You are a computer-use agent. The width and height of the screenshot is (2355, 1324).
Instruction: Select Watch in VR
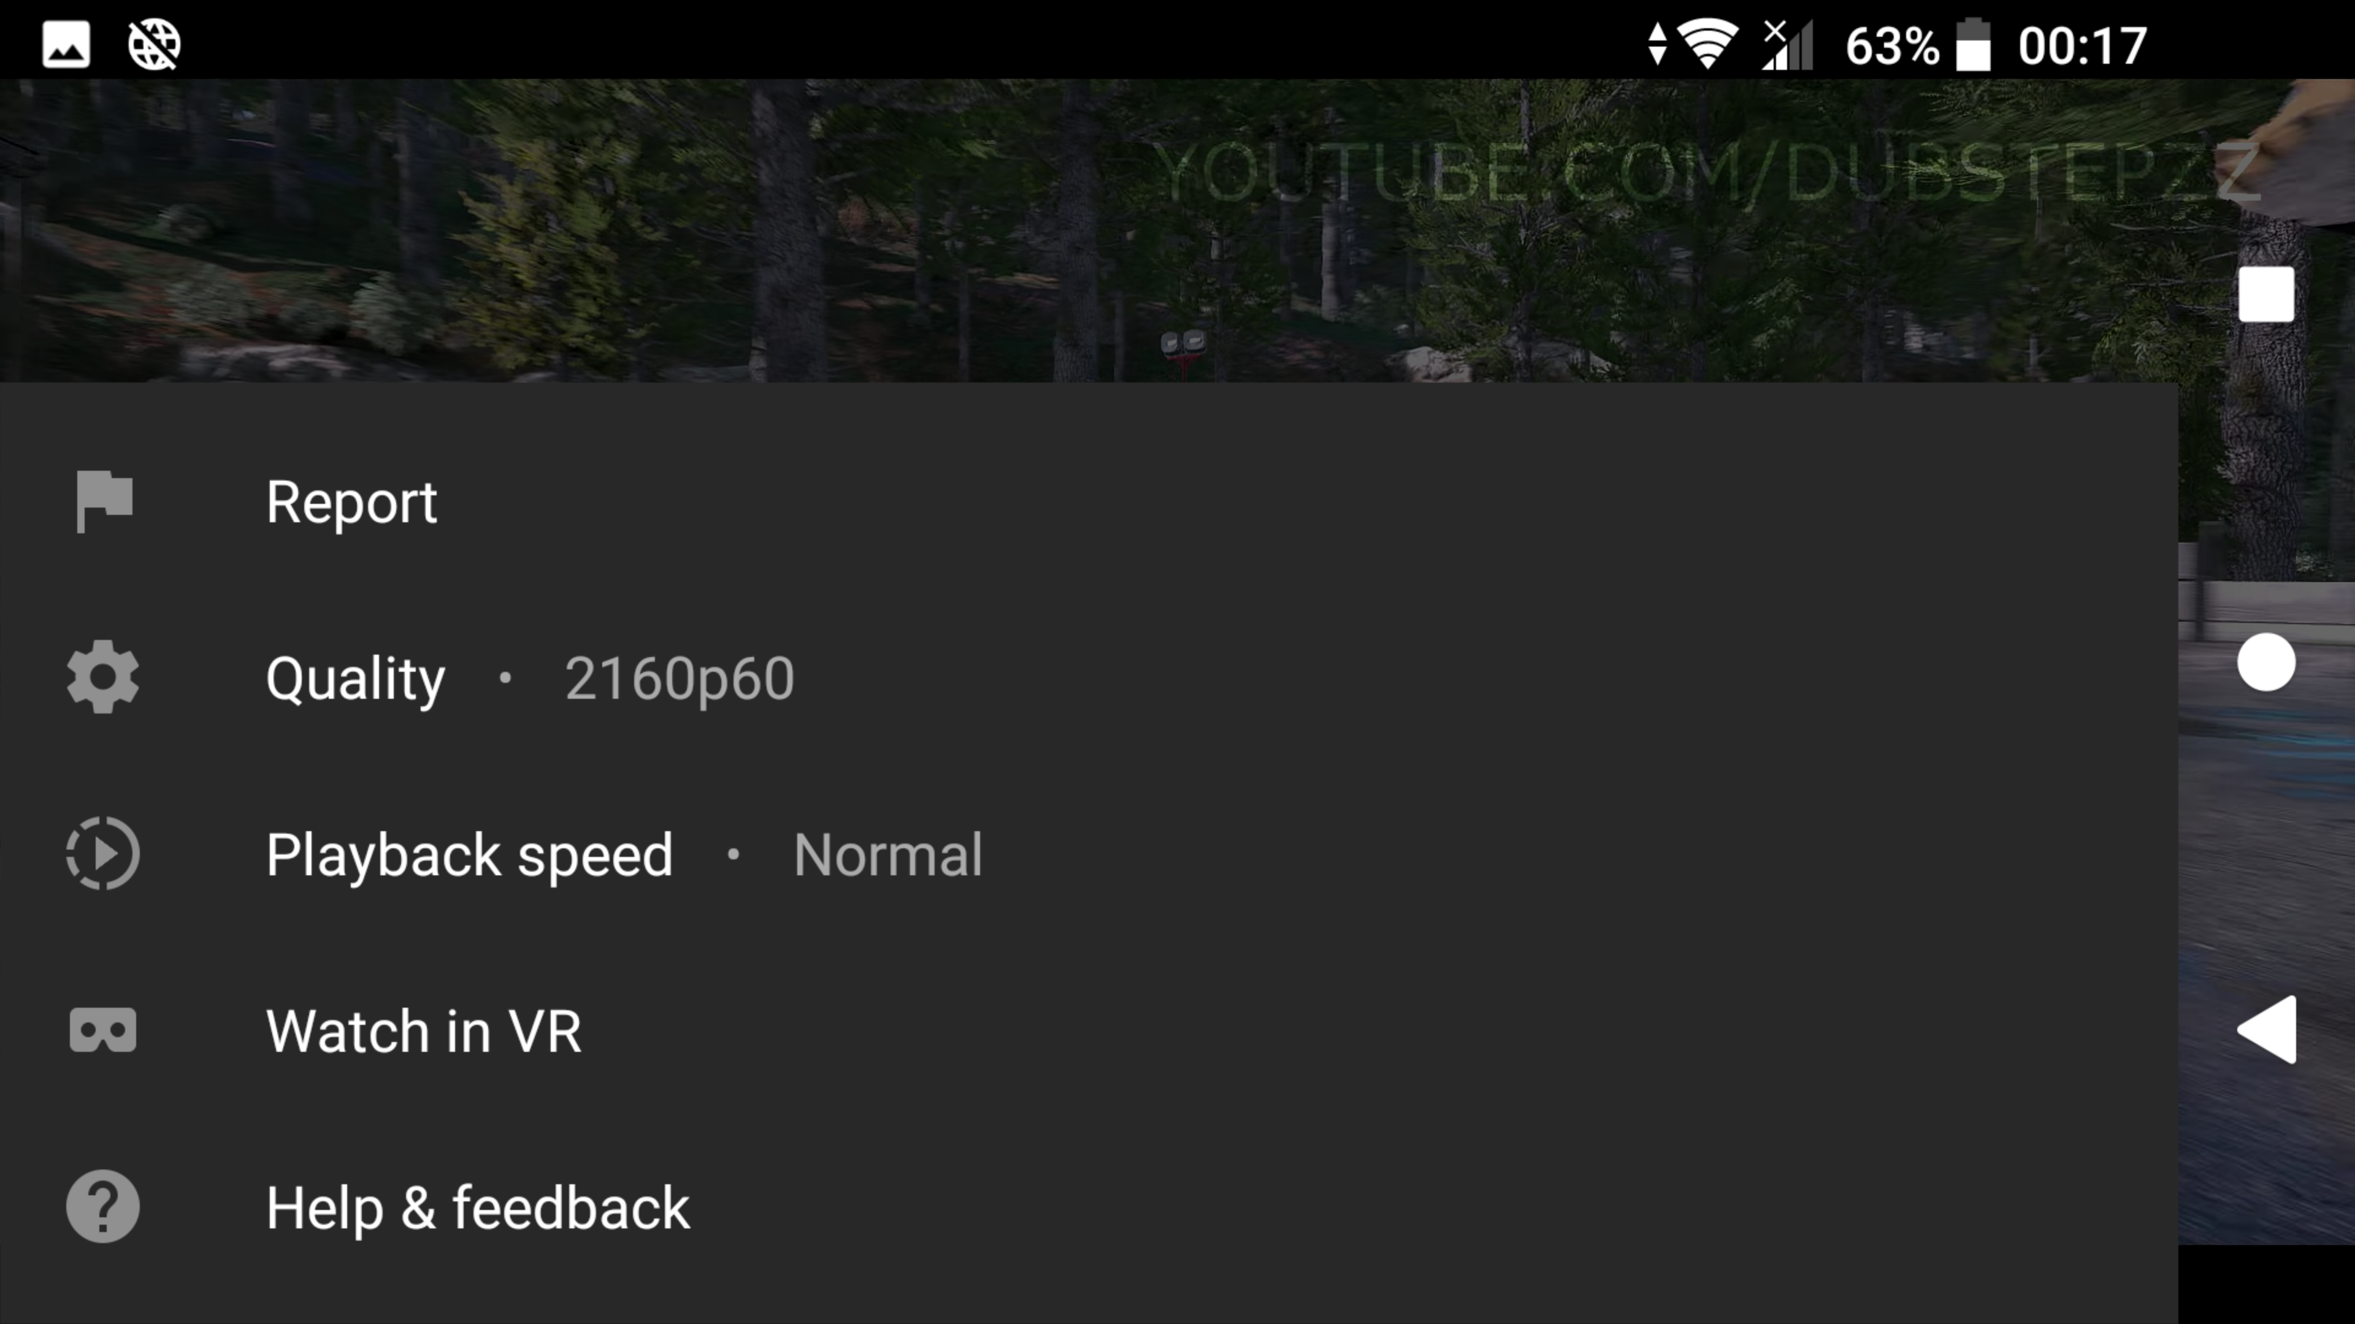pyautogui.click(x=1089, y=1030)
